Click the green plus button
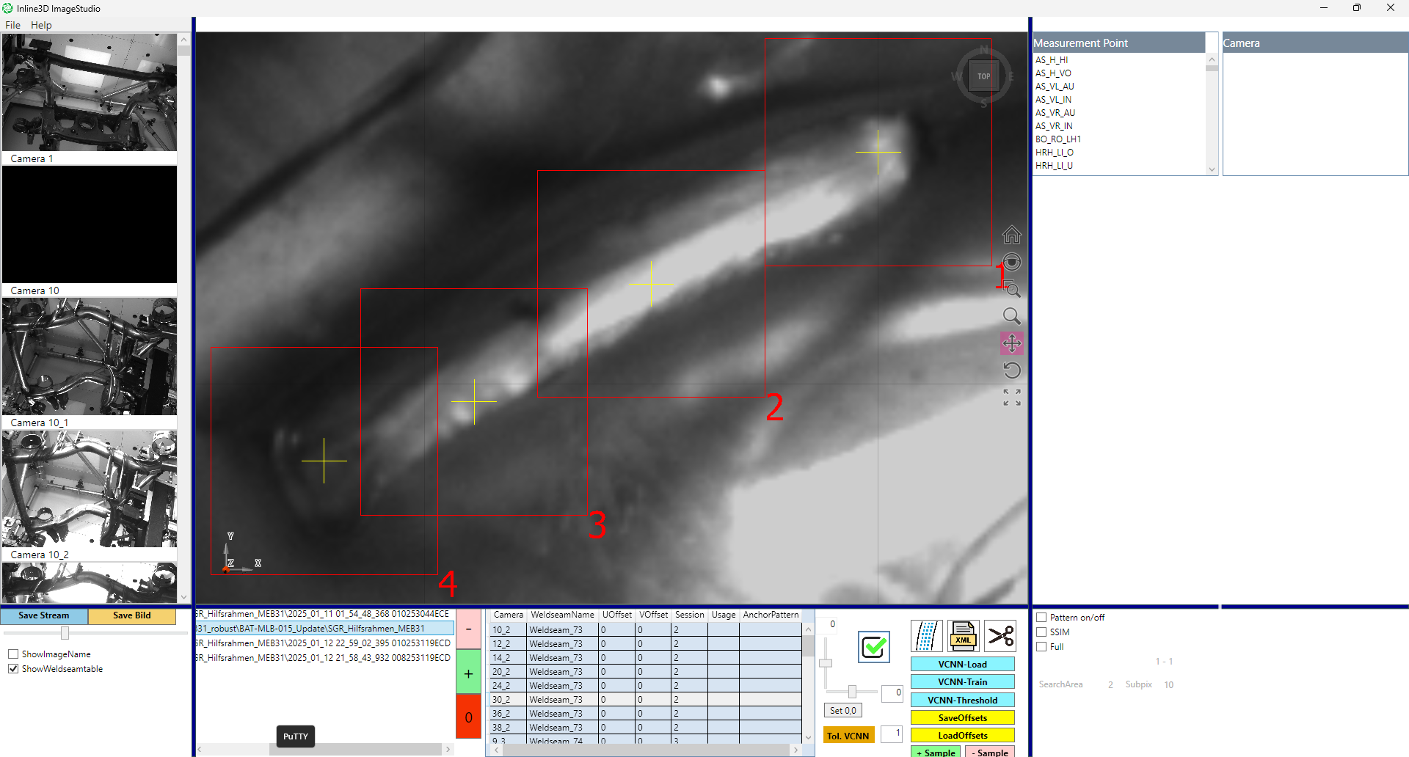The width and height of the screenshot is (1409, 757). click(x=468, y=673)
